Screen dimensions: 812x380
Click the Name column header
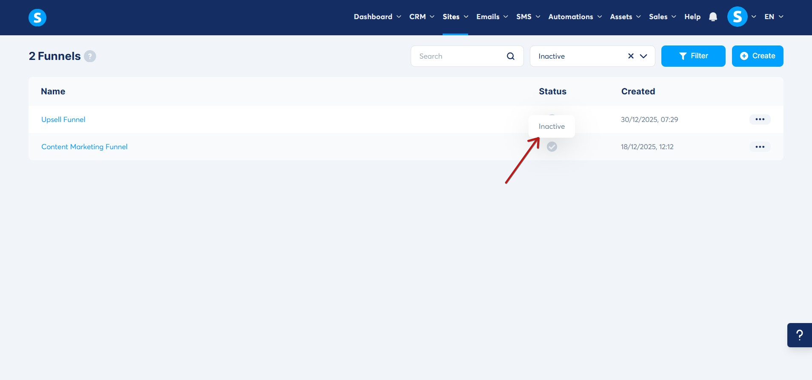[53, 91]
